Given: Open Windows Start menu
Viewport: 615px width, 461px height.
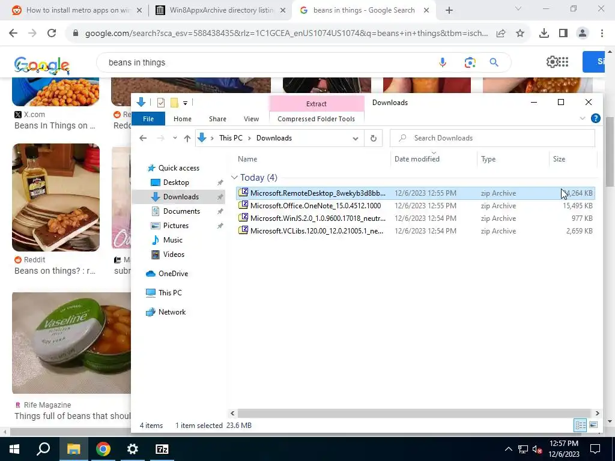Looking at the screenshot, I should coord(14,449).
